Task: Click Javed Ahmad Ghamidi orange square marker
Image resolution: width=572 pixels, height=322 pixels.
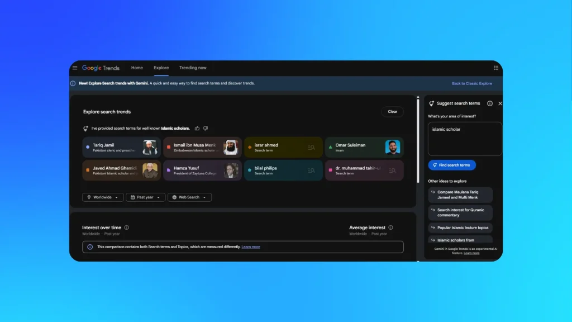Action: point(88,170)
